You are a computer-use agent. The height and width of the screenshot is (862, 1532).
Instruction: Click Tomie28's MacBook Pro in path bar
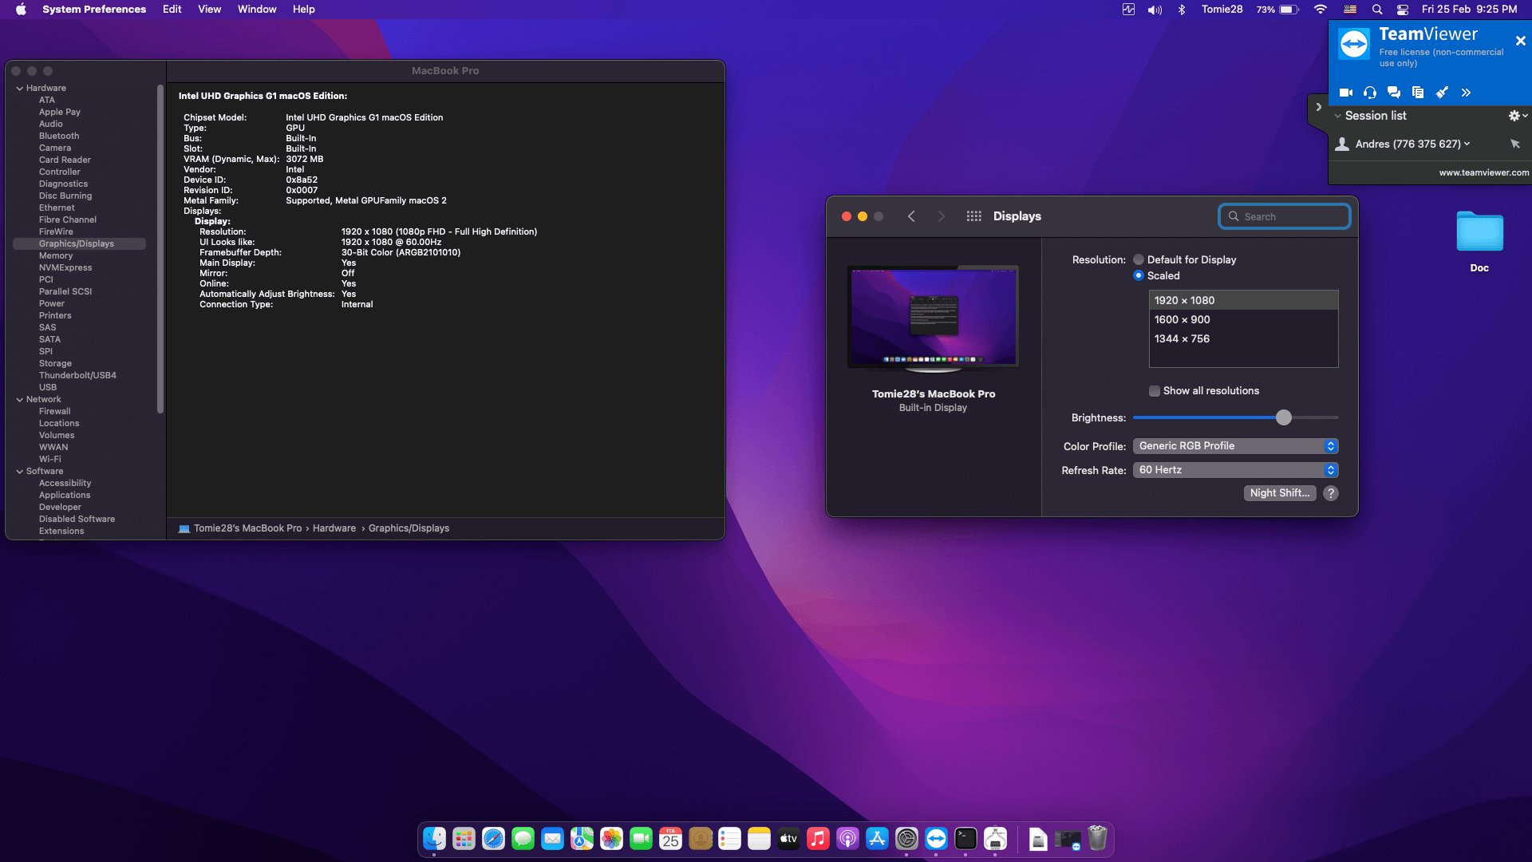pos(247,528)
